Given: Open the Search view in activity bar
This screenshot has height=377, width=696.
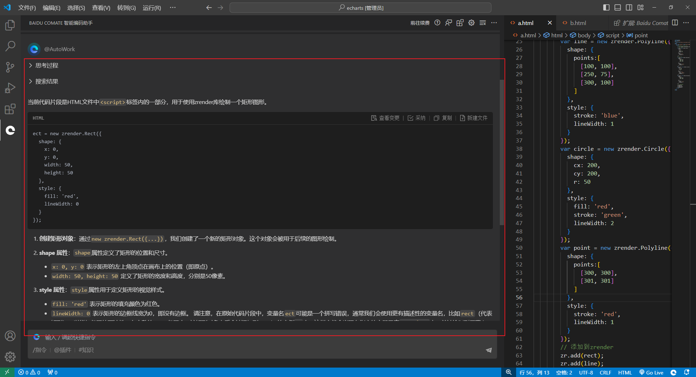Looking at the screenshot, I should (10, 46).
